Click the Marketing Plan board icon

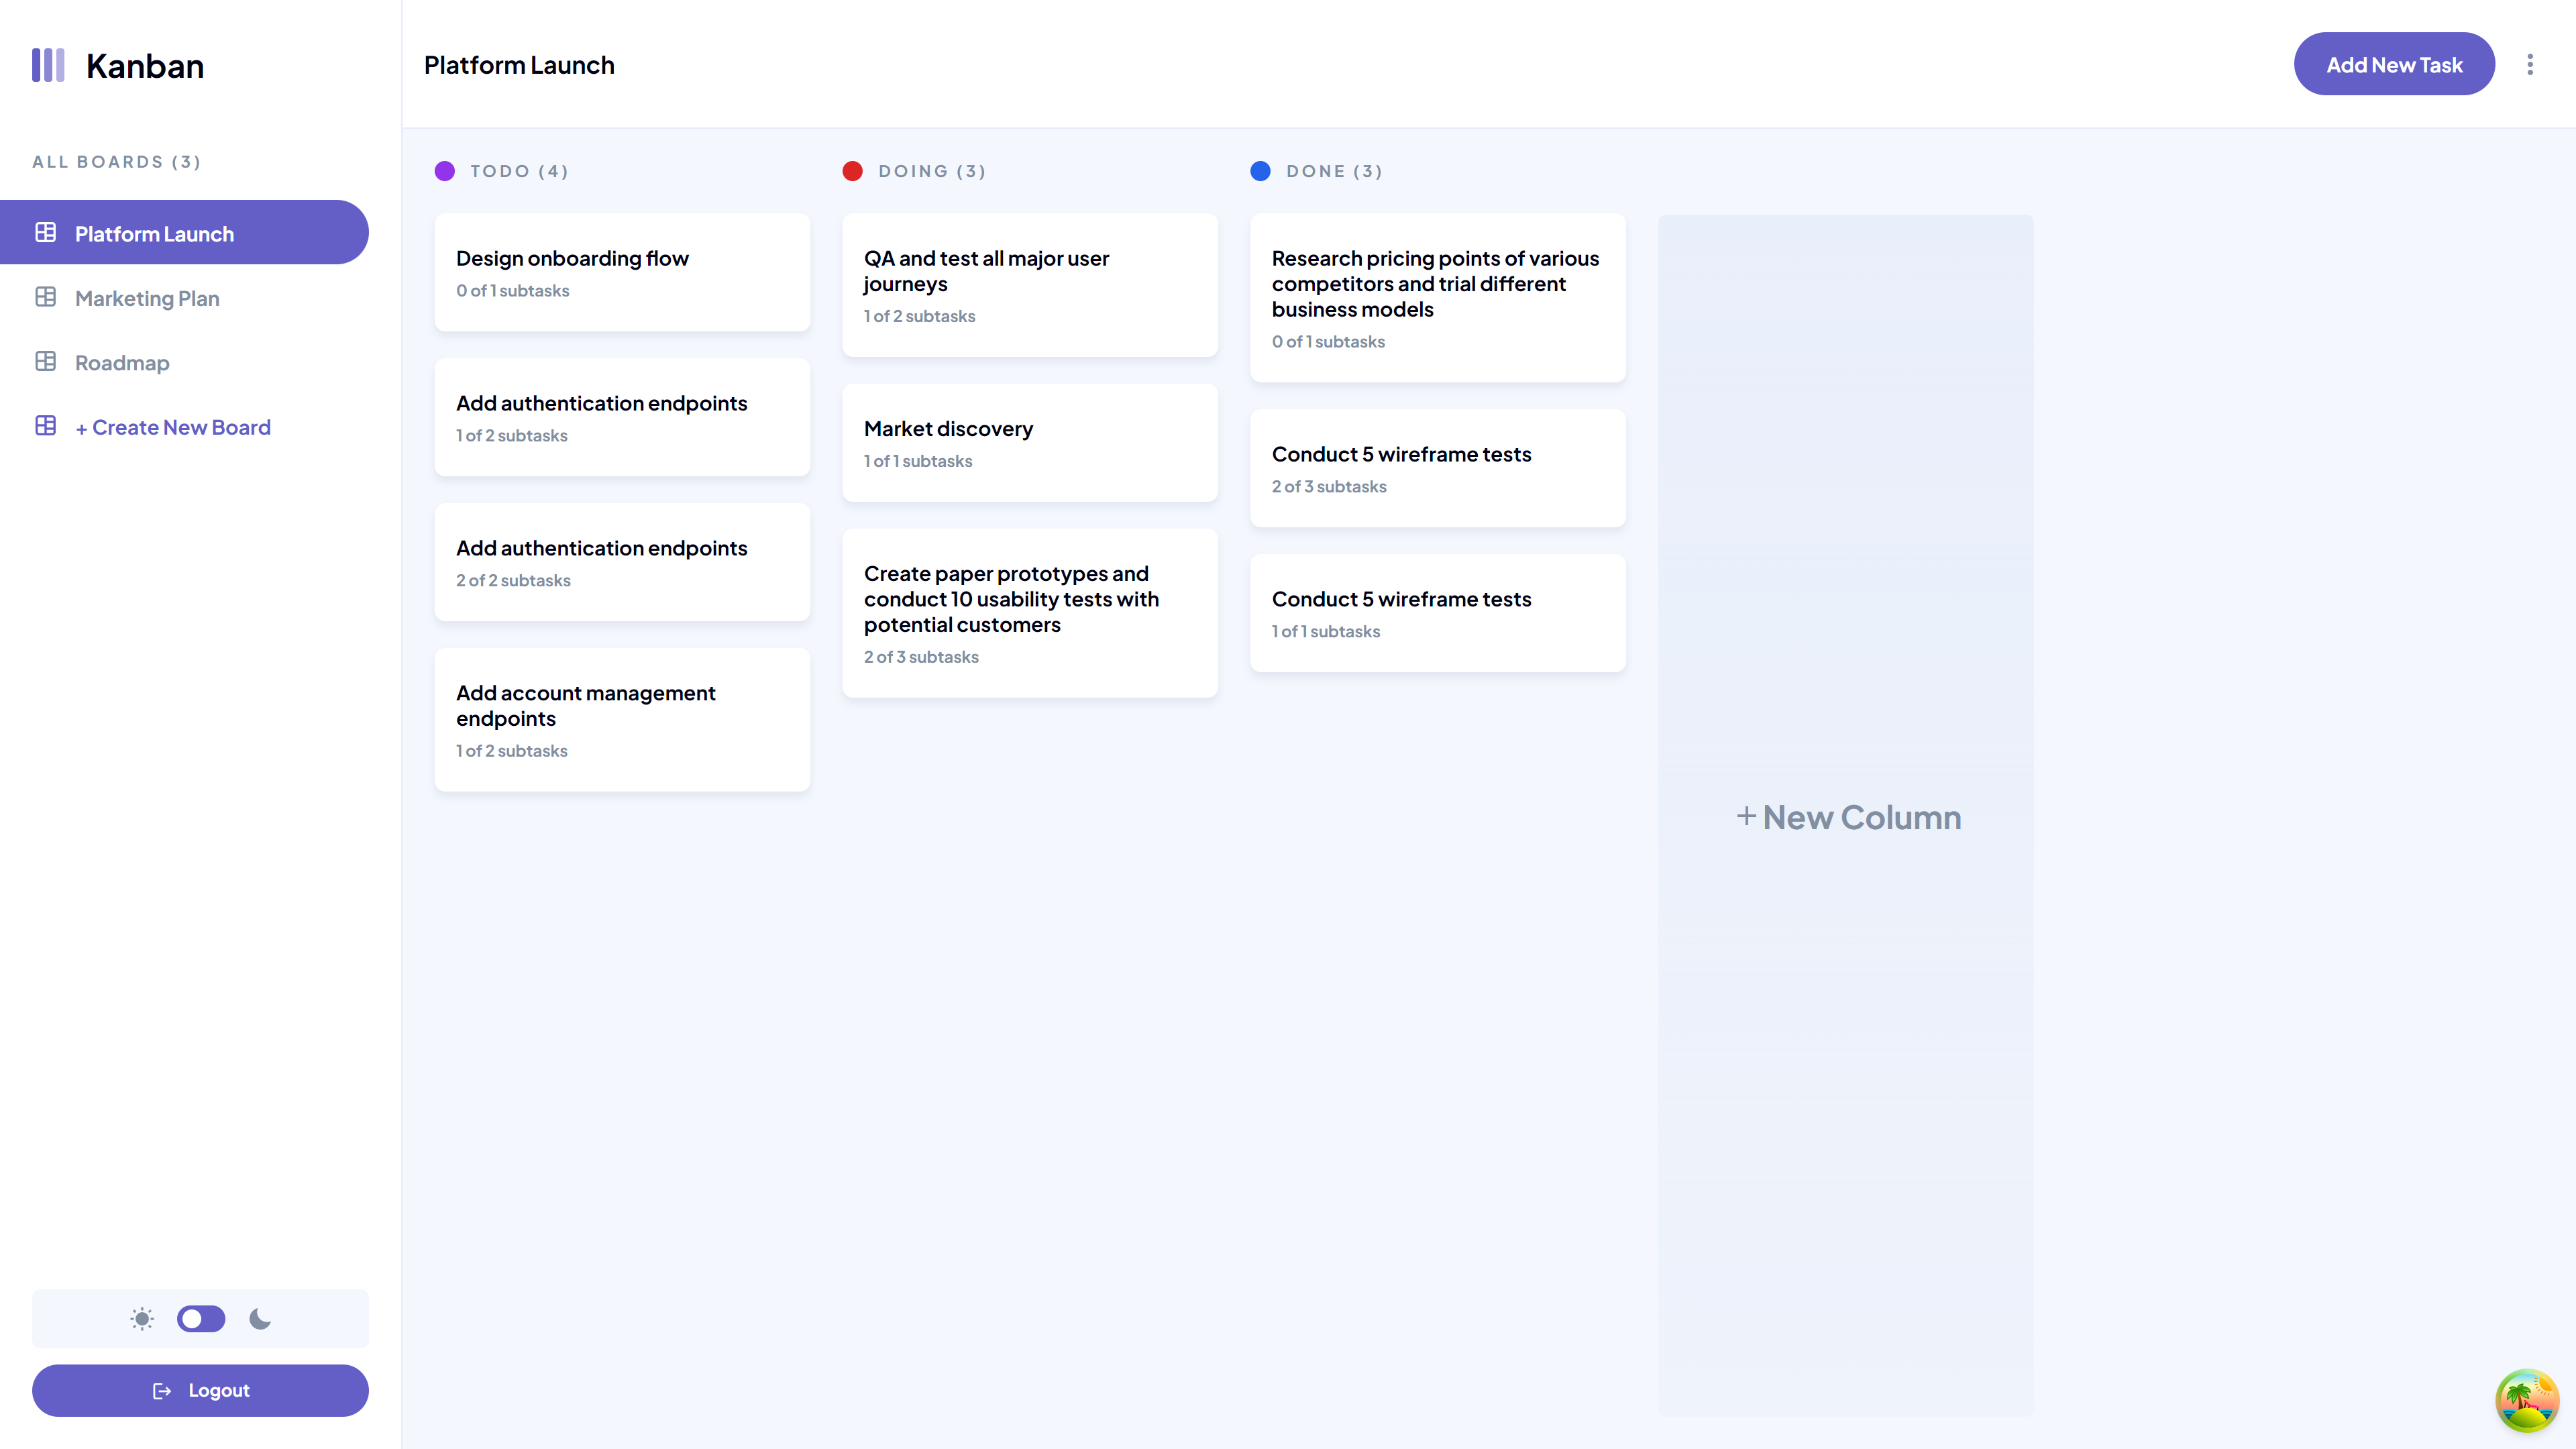pos(46,297)
